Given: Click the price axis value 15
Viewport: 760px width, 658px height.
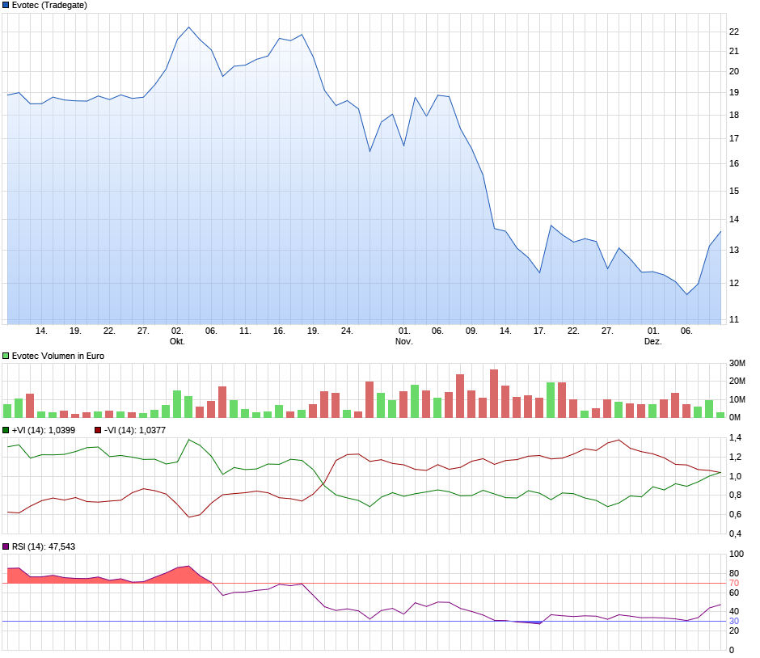Looking at the screenshot, I should (x=734, y=192).
